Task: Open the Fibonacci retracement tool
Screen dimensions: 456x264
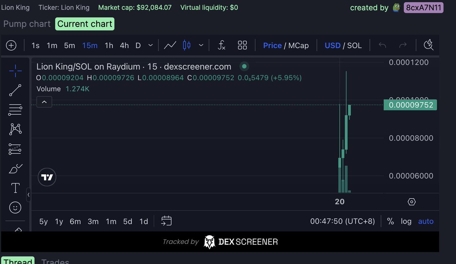Action: pos(15,110)
